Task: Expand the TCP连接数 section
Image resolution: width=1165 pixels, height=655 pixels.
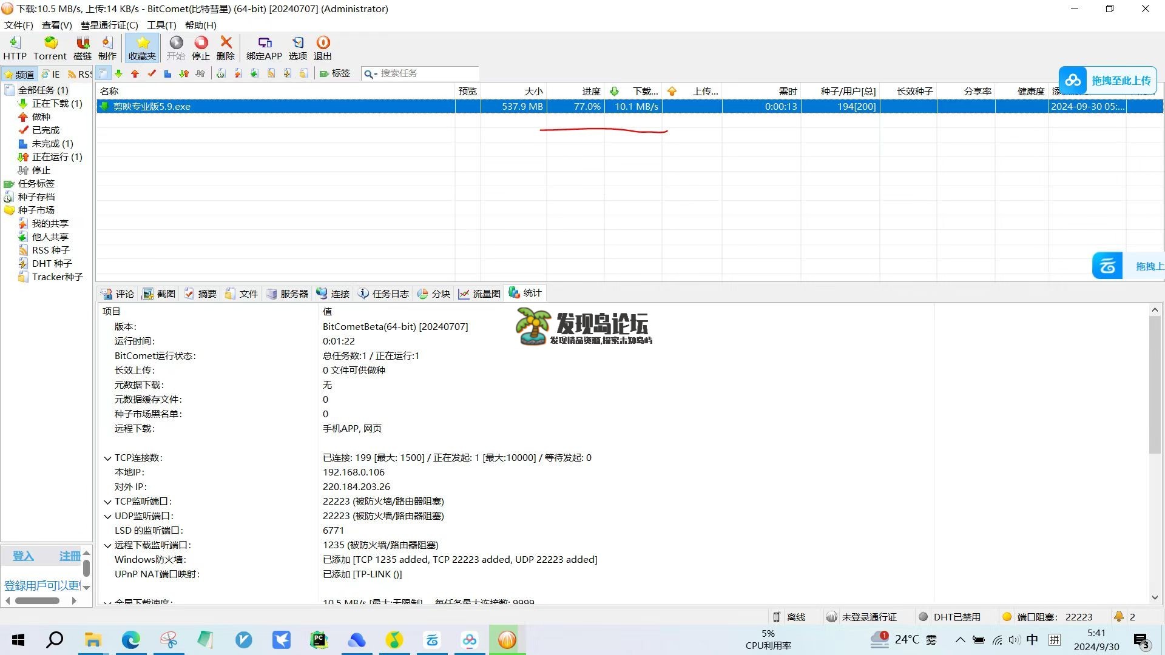Action: [x=107, y=457]
